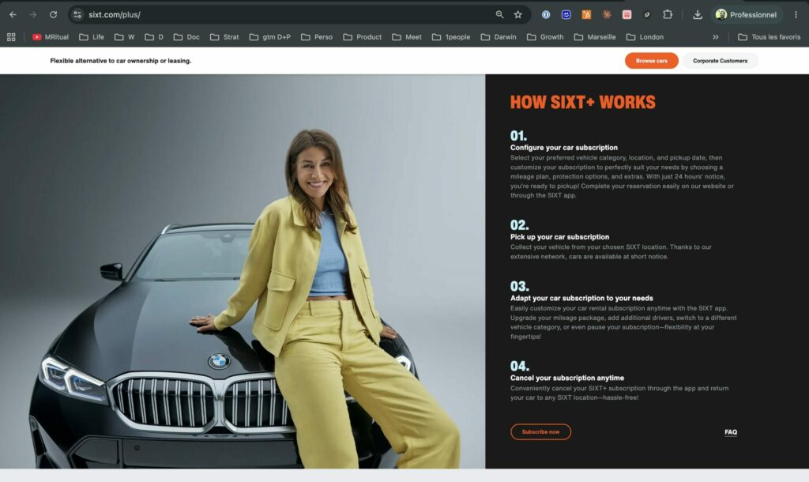Open the gtm D+P bookmark folder
Image resolution: width=809 pixels, height=482 pixels.
coord(270,37)
